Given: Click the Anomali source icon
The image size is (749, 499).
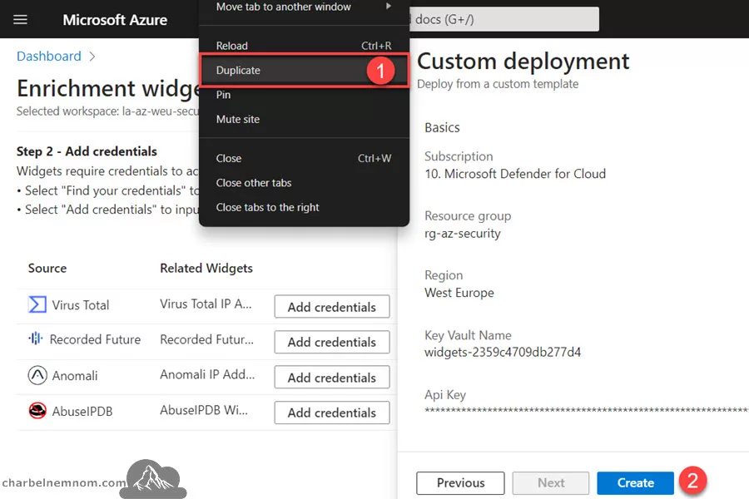Looking at the screenshot, I should (37, 375).
